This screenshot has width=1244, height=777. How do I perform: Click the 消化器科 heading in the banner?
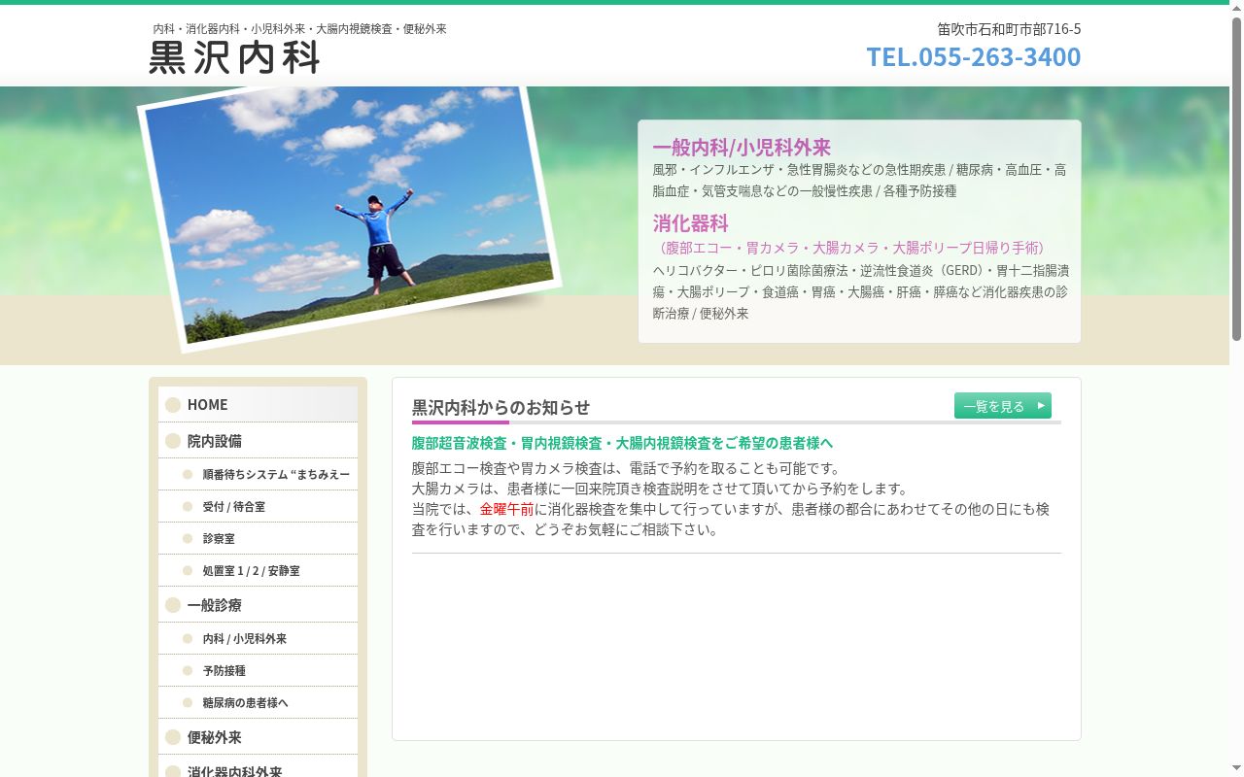[x=690, y=222]
